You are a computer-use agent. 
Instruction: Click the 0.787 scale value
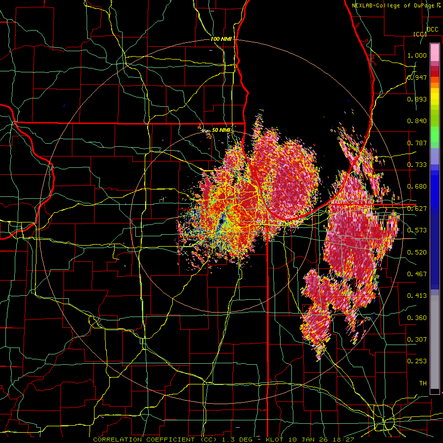click(417, 143)
